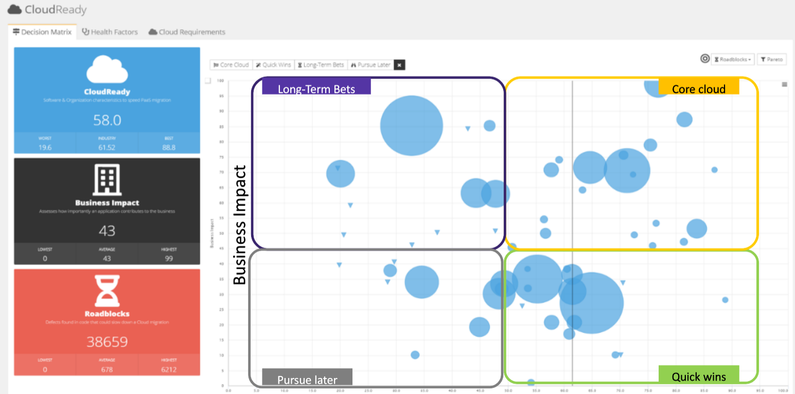Click the Pareto filter button
The height and width of the screenshot is (394, 795).
(771, 60)
